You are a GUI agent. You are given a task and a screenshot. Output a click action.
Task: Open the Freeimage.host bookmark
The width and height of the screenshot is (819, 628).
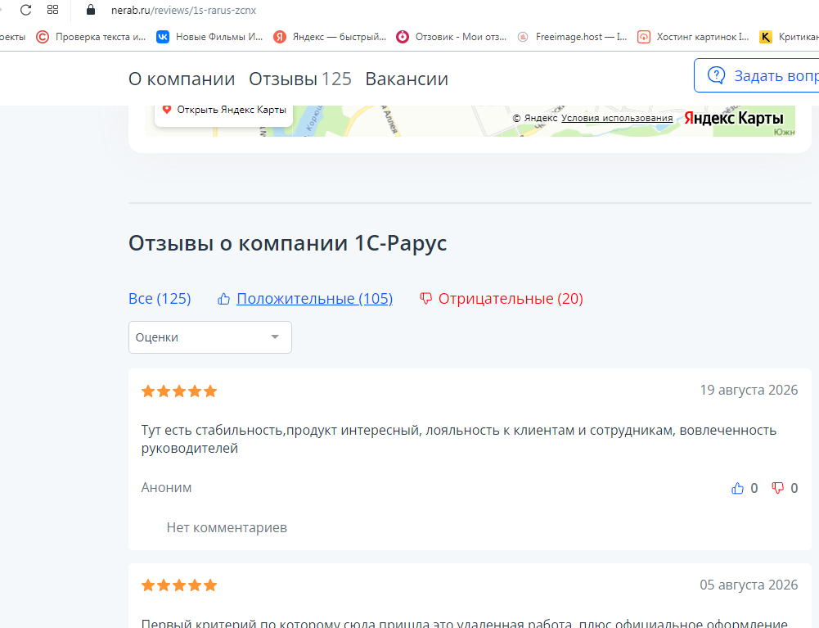[x=572, y=37]
